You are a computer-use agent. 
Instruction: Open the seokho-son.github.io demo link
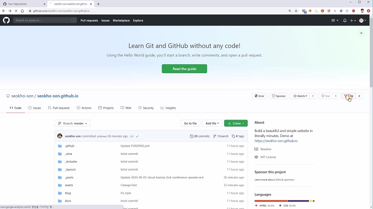click(276, 141)
